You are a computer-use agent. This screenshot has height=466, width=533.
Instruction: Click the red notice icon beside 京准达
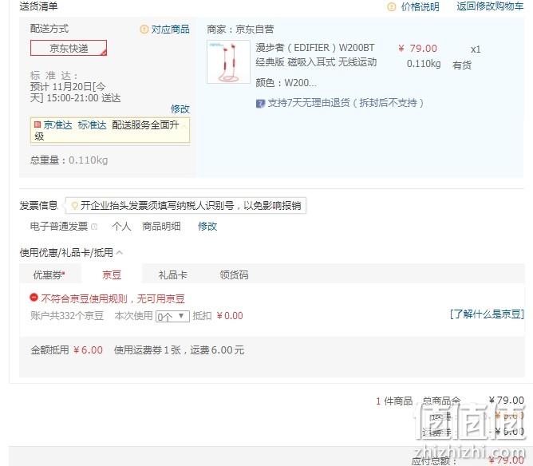[38, 124]
